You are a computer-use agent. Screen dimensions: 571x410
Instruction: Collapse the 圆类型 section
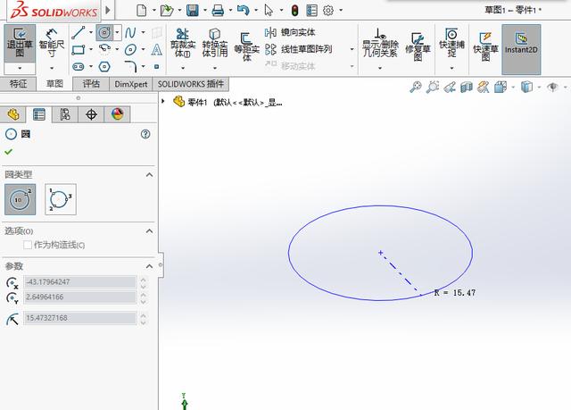point(149,174)
